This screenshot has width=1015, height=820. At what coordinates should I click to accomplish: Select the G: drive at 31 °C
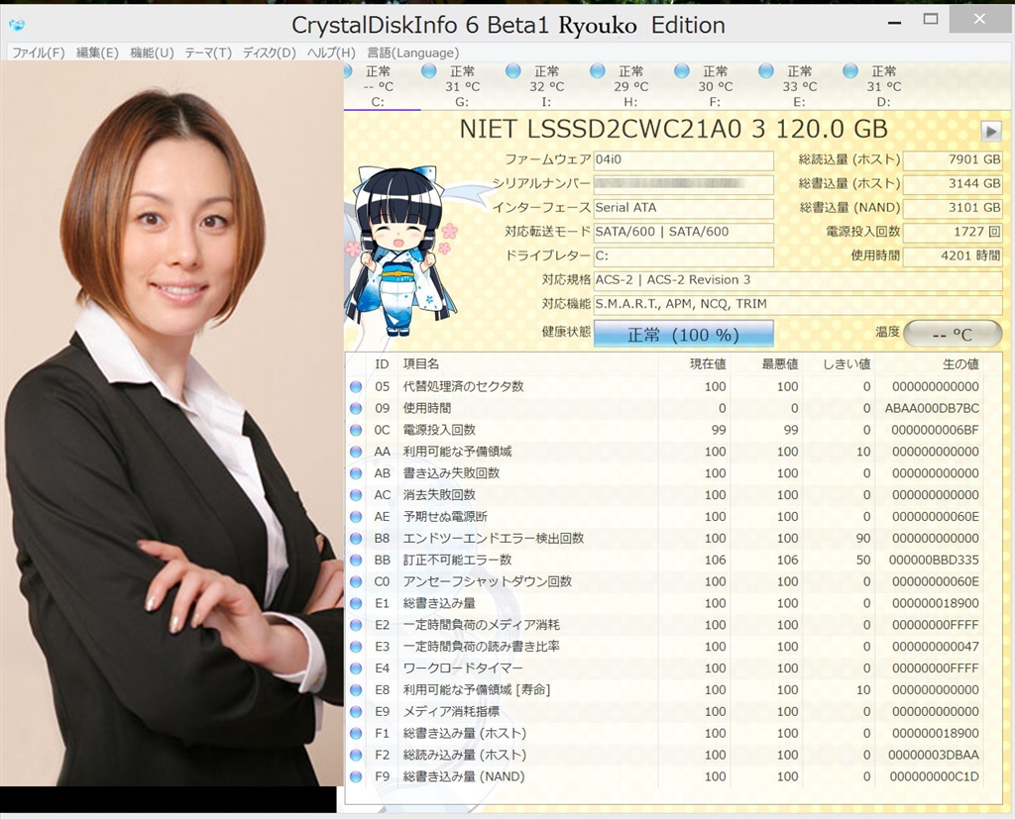click(x=462, y=86)
